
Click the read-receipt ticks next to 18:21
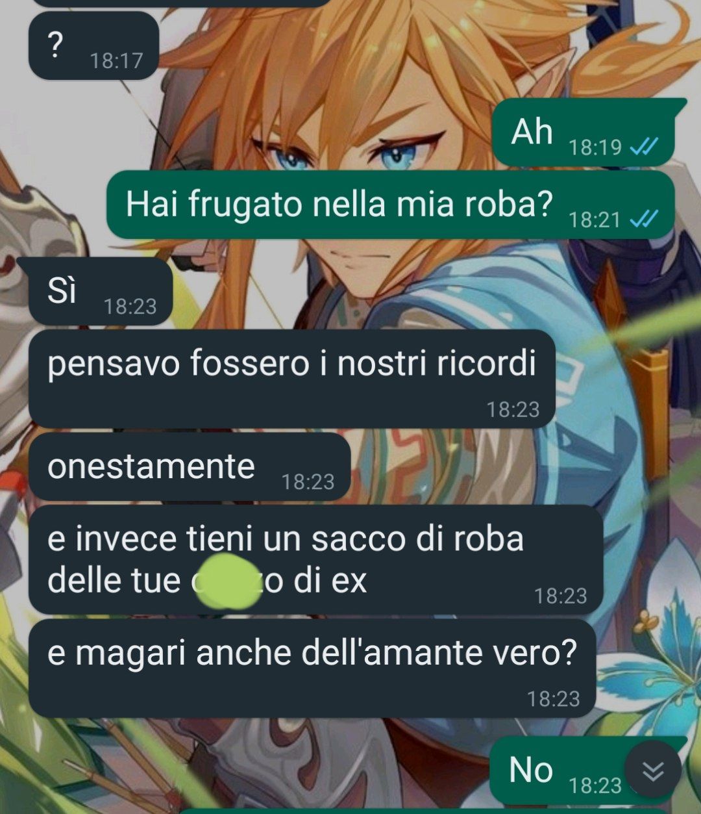644,220
